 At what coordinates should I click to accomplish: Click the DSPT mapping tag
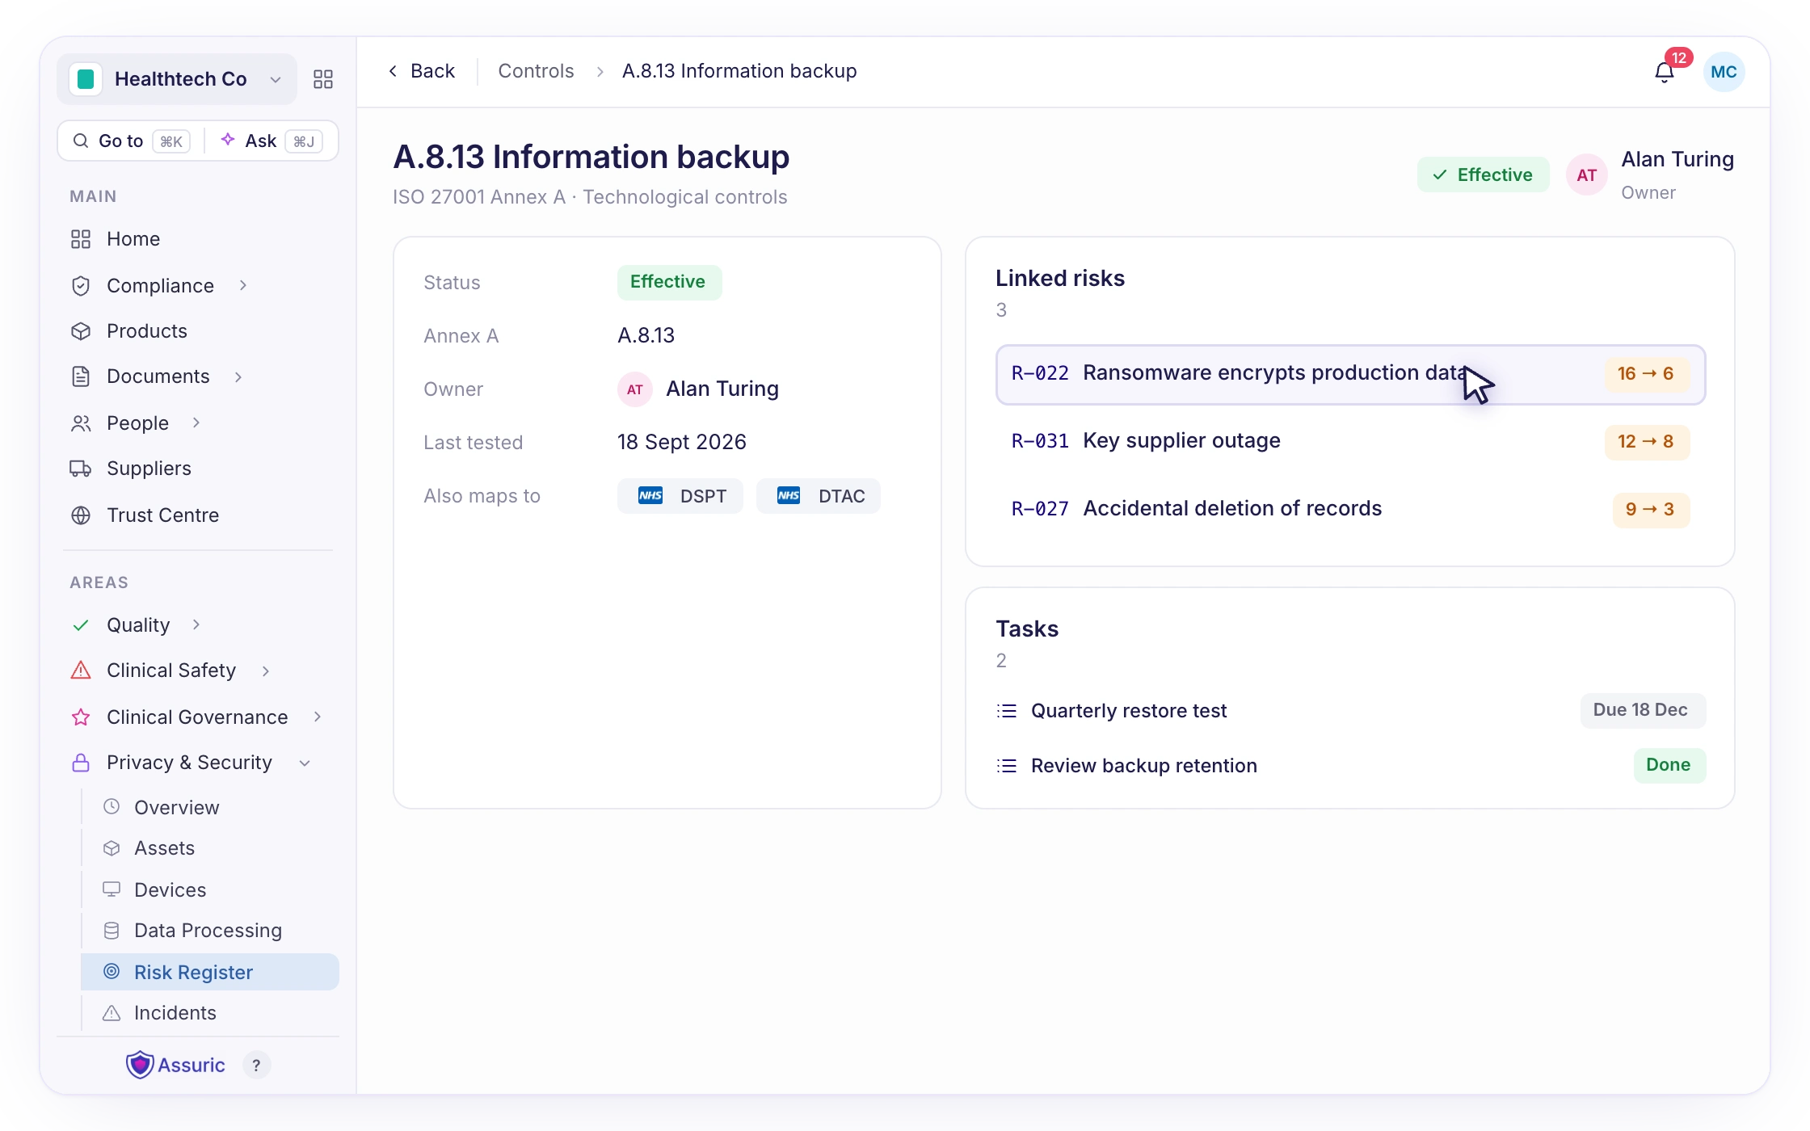click(x=680, y=496)
